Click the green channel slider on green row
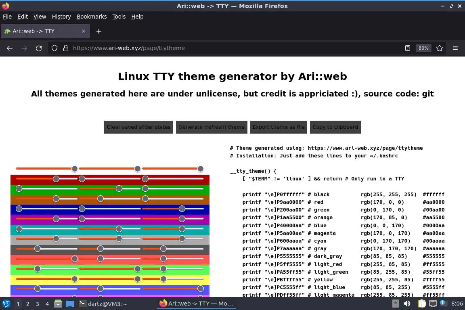The height and width of the screenshot is (310, 465). (x=109, y=189)
